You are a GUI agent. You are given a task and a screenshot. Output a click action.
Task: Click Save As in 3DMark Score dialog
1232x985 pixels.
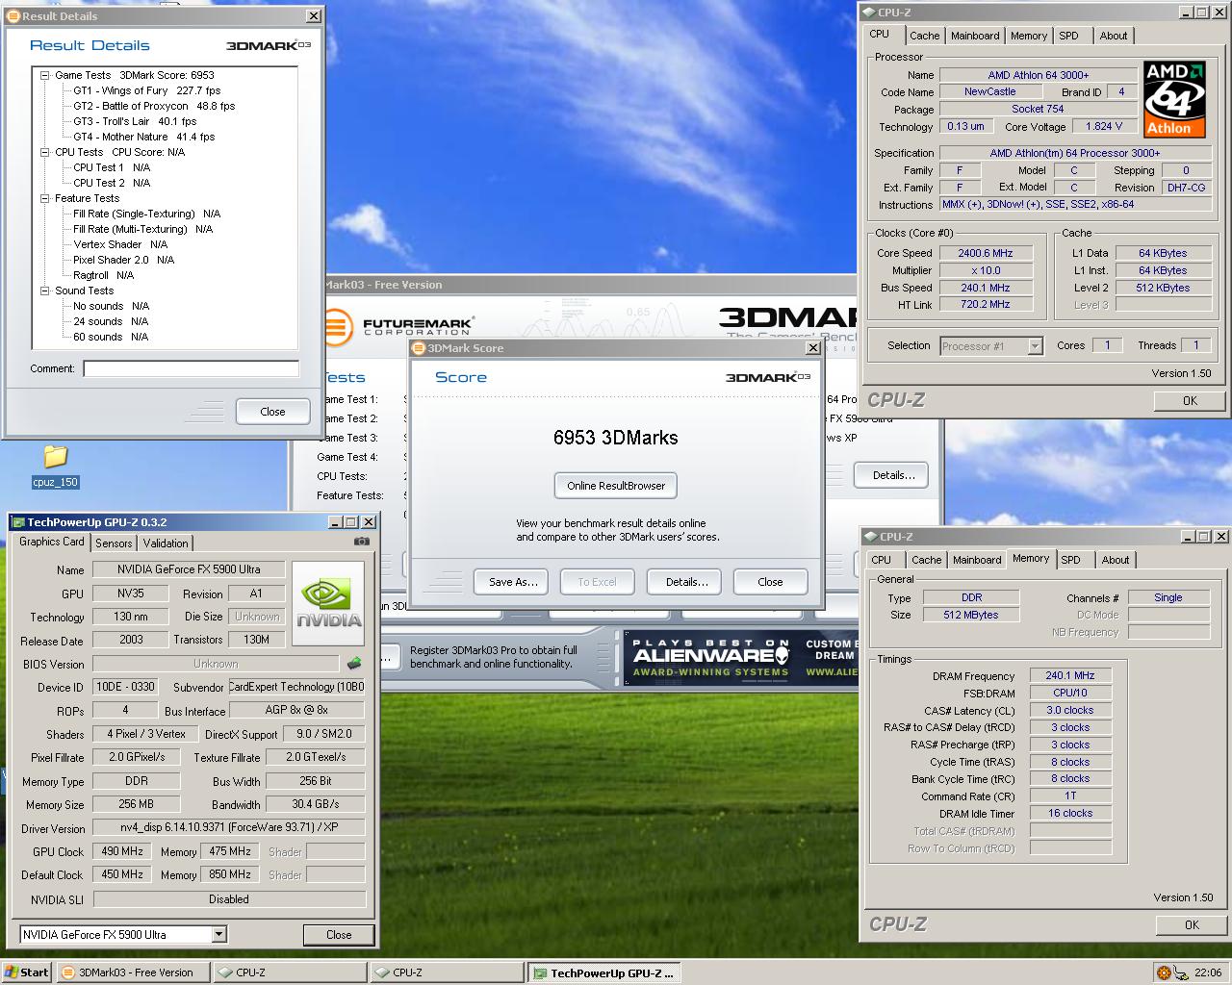coord(513,582)
